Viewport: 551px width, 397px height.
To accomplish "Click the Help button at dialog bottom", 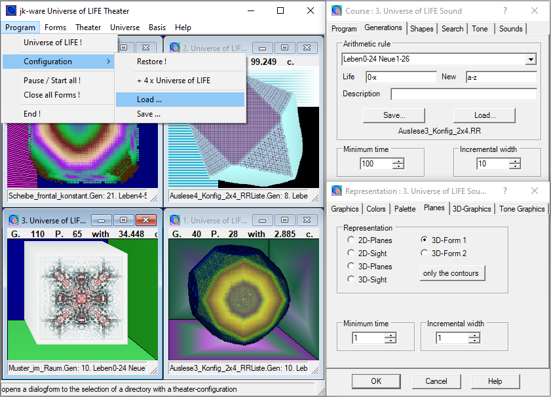I will (x=495, y=381).
